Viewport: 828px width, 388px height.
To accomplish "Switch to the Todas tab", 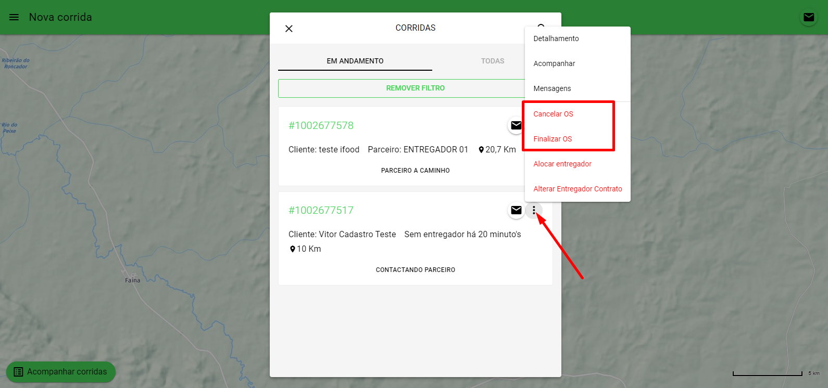I will [x=493, y=61].
